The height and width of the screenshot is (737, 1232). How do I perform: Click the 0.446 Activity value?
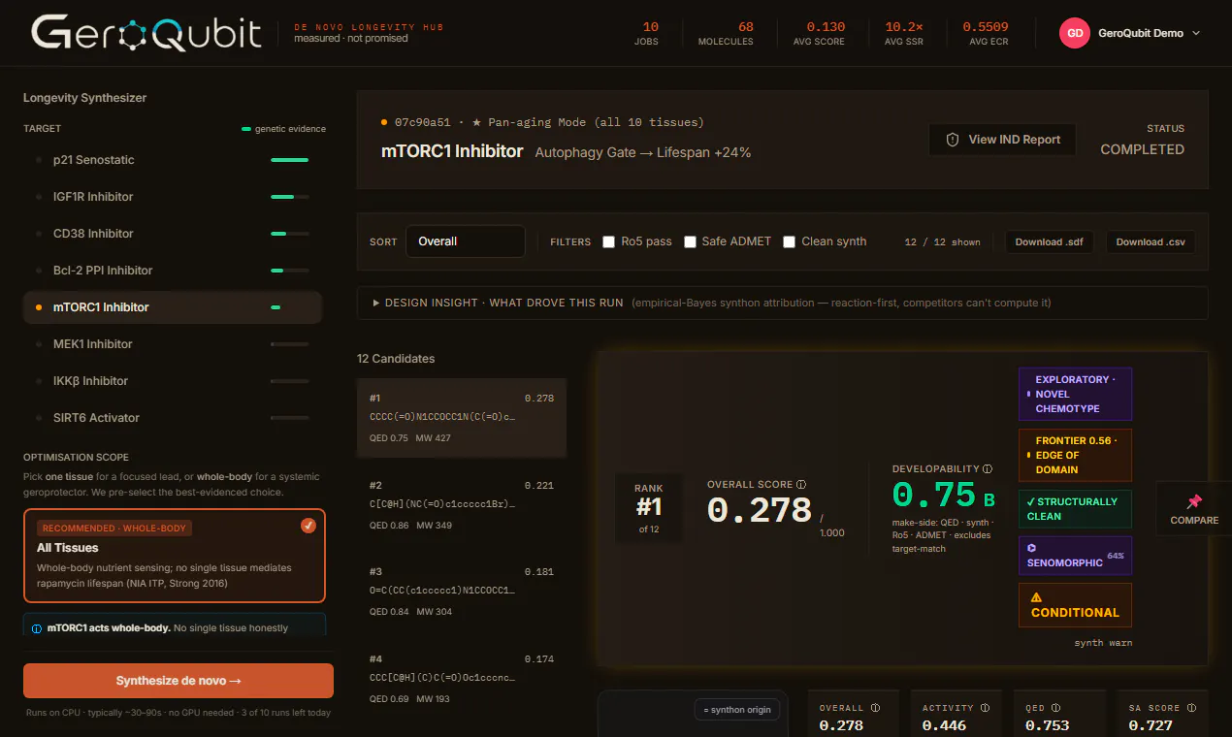tap(944, 725)
